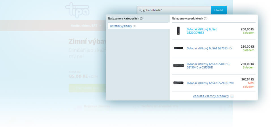Open GoSat GS200DVBT2 remote thumbnail
This screenshot has width=272, height=127.
(178, 31)
